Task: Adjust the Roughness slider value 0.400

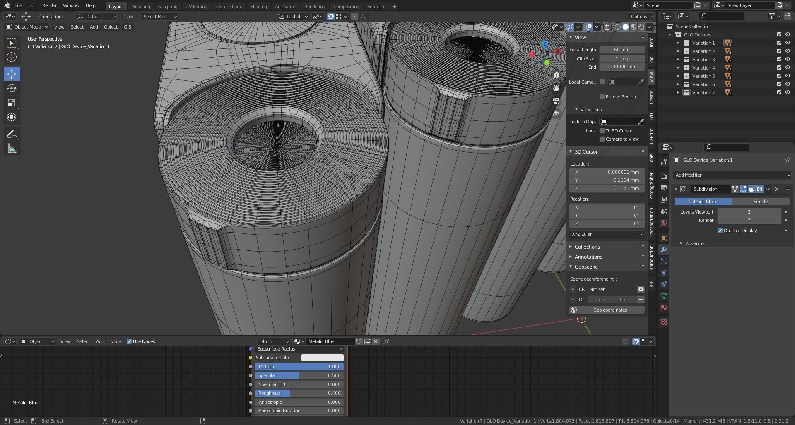Action: (x=299, y=393)
